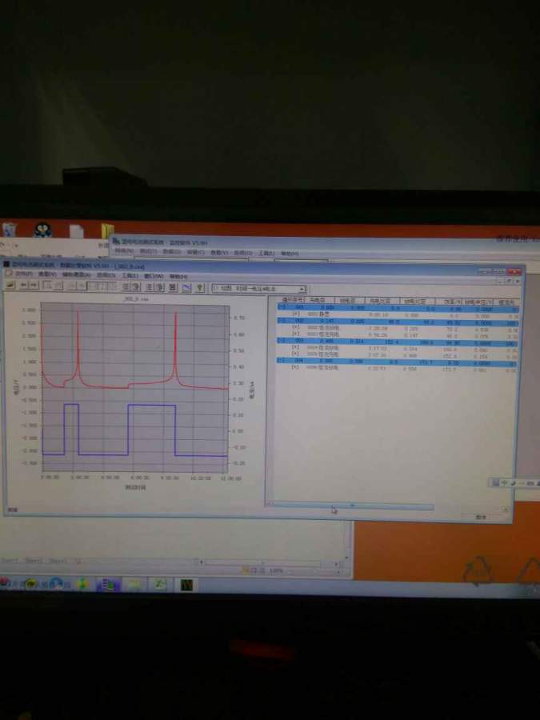Click the open-file folder toolbar icon
This screenshot has width=540, height=720.
[10, 285]
